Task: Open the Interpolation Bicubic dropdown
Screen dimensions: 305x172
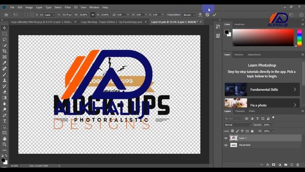Action: tap(189, 15)
